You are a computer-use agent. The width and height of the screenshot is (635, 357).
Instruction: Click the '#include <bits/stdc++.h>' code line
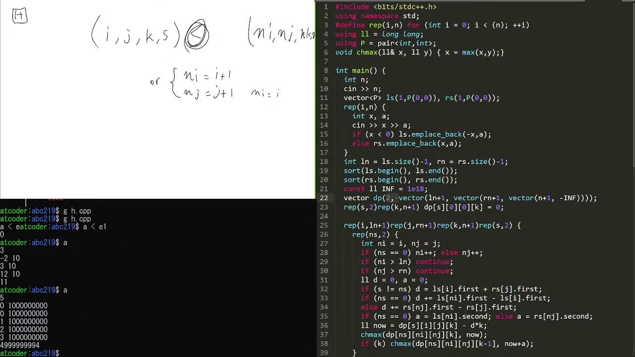[385, 7]
